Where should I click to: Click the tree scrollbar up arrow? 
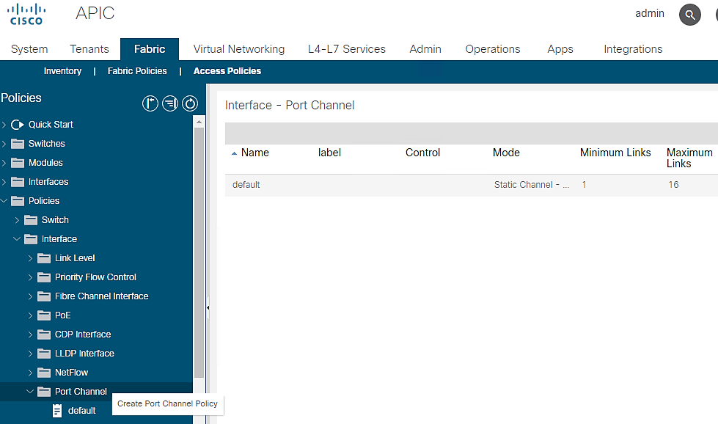[199, 123]
